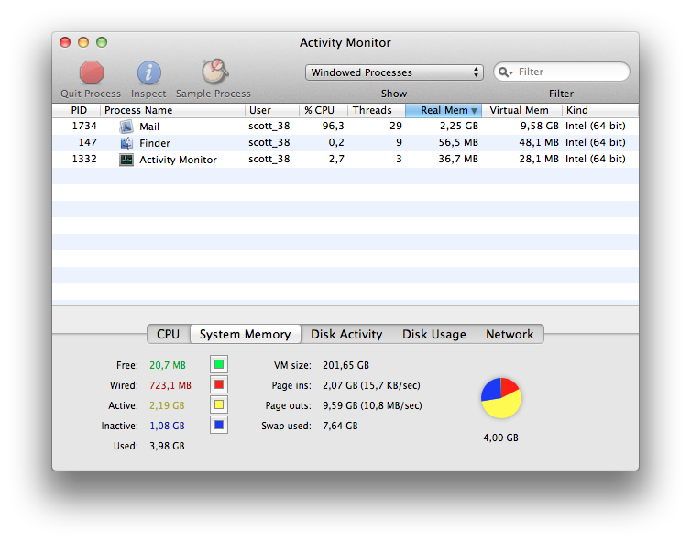Select the System Memory tab

(245, 334)
